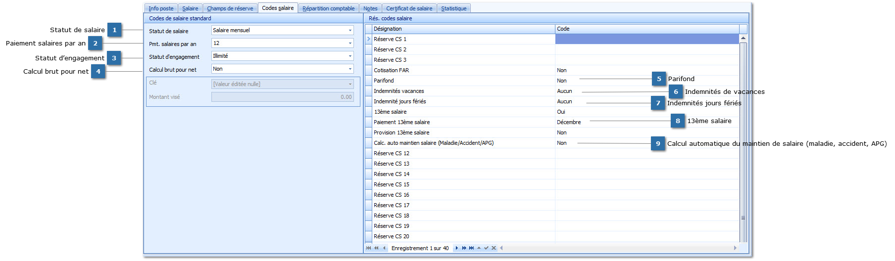Open the Statut de salaire dropdown
The height and width of the screenshot is (261, 895).
[x=350, y=31]
